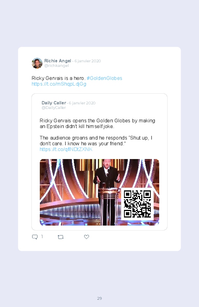Screen dimensions: 199x307
Task: Like the tweet with heart icon
Action: click(86, 237)
